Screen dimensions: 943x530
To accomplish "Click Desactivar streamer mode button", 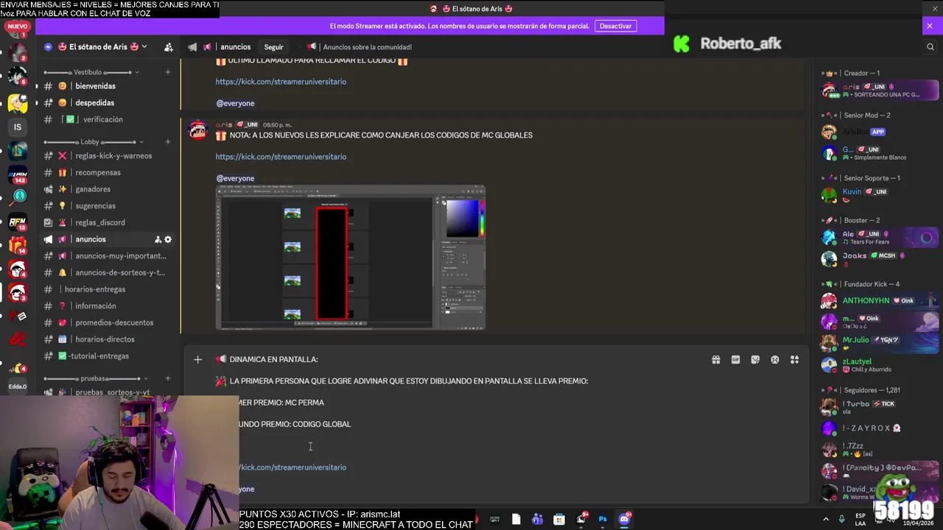I will (x=615, y=26).
